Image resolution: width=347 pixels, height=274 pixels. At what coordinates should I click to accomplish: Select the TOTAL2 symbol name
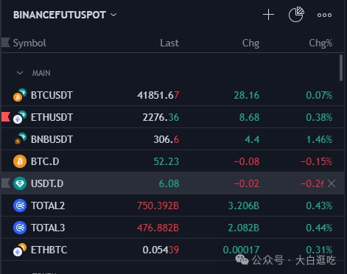point(48,205)
